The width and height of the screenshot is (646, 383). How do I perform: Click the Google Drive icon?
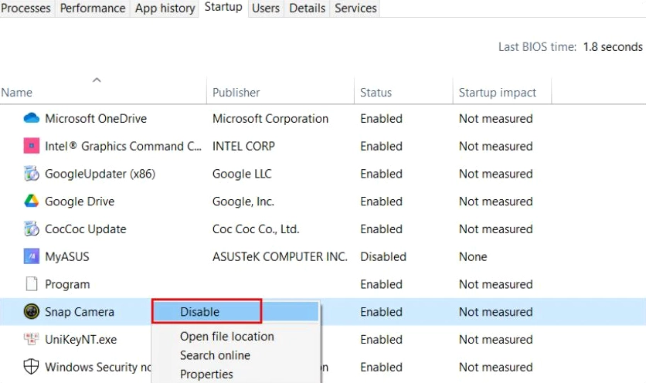pyautogui.click(x=31, y=202)
